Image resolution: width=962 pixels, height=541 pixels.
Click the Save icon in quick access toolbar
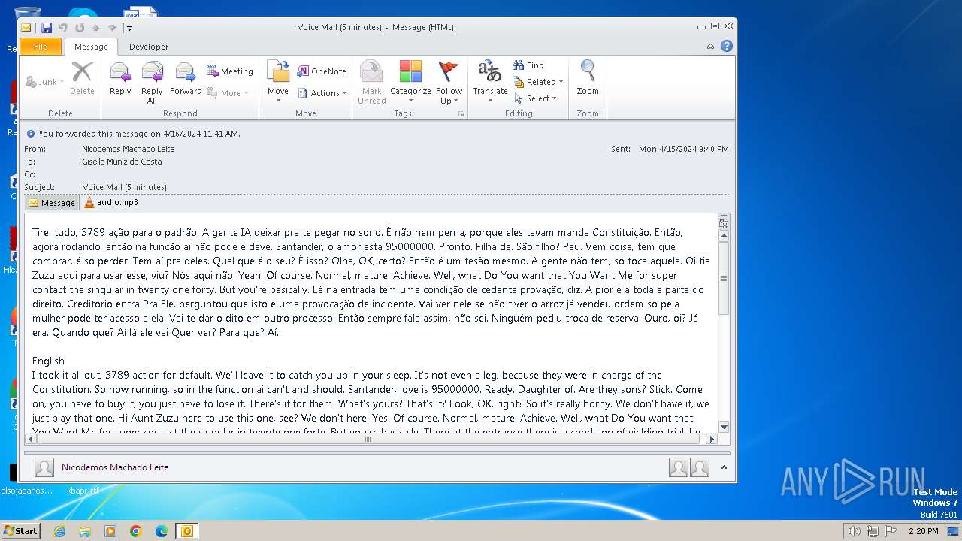(47, 28)
